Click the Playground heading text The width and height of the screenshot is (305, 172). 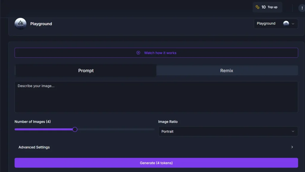(x=41, y=24)
